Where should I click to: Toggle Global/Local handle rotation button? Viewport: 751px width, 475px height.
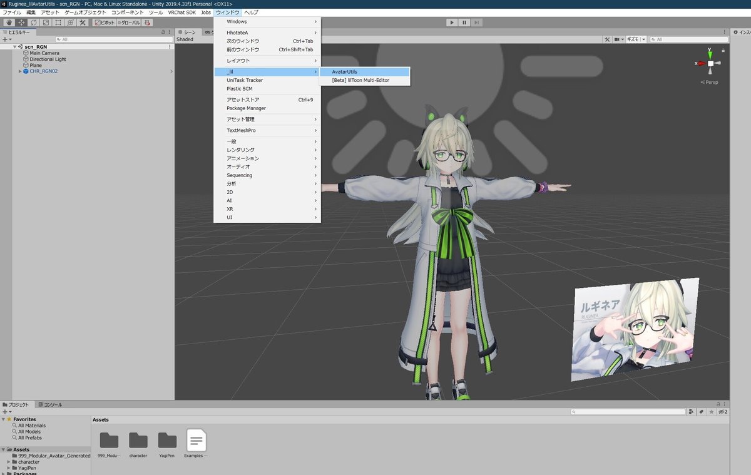coord(129,23)
